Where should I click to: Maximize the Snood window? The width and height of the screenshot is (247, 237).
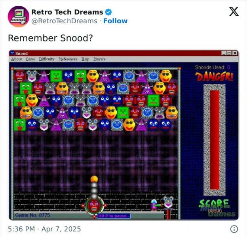(x=229, y=53)
